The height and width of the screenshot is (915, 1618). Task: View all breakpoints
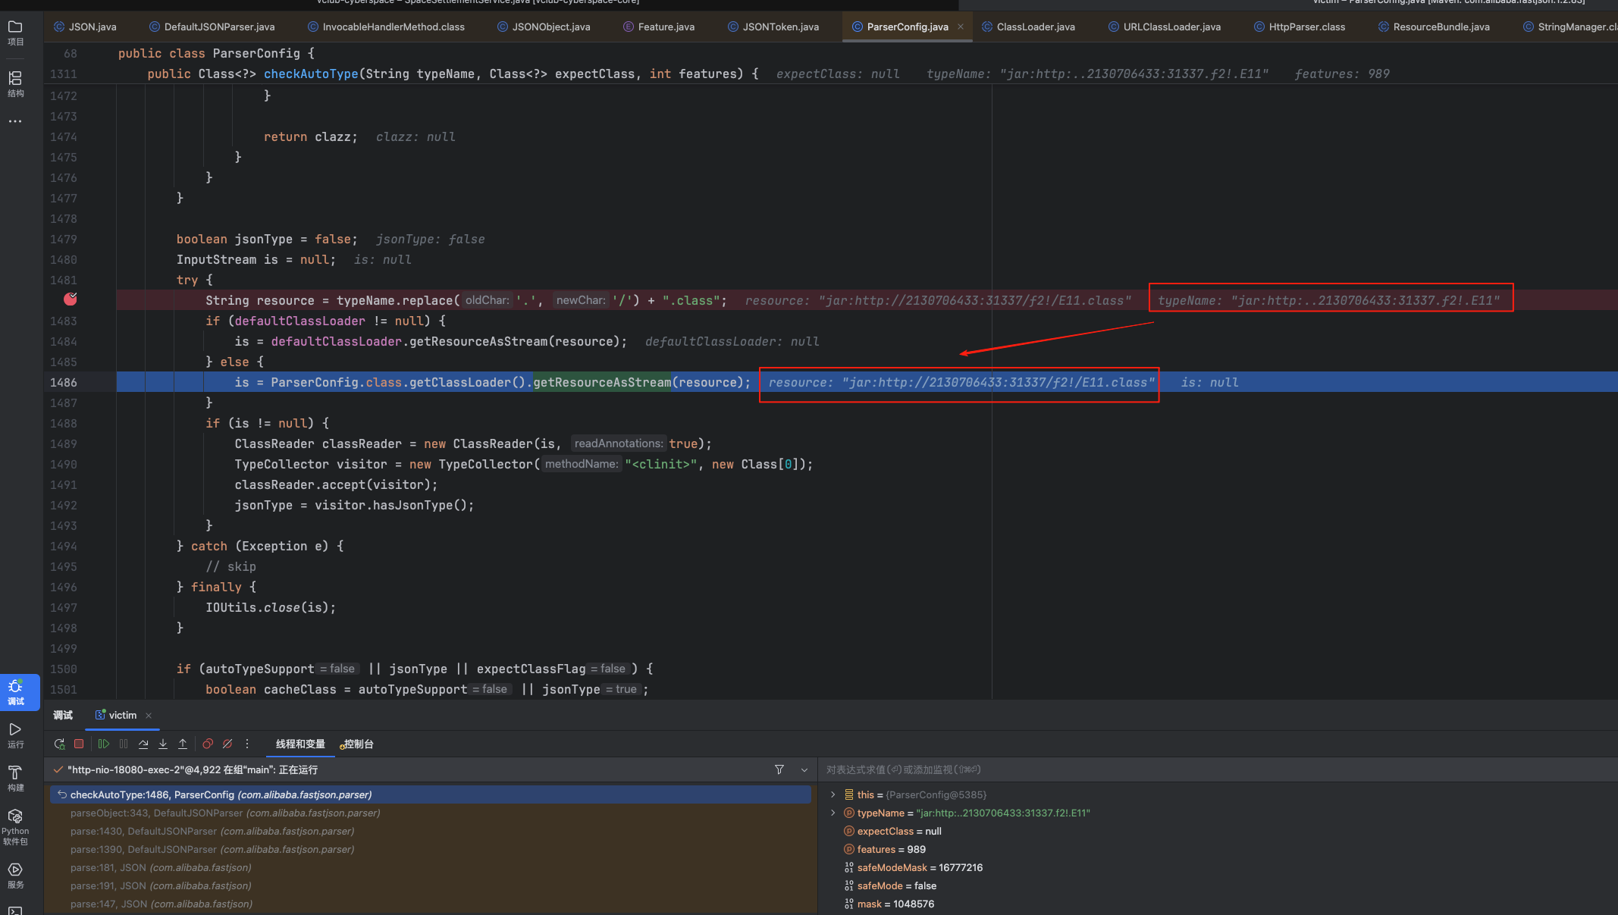pos(208,744)
